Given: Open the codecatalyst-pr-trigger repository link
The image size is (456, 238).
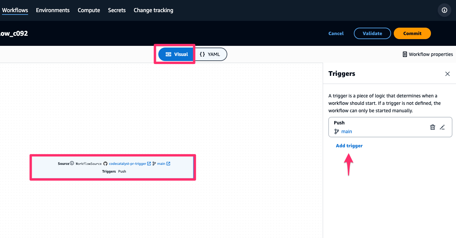Looking at the screenshot, I should pyautogui.click(x=128, y=164).
